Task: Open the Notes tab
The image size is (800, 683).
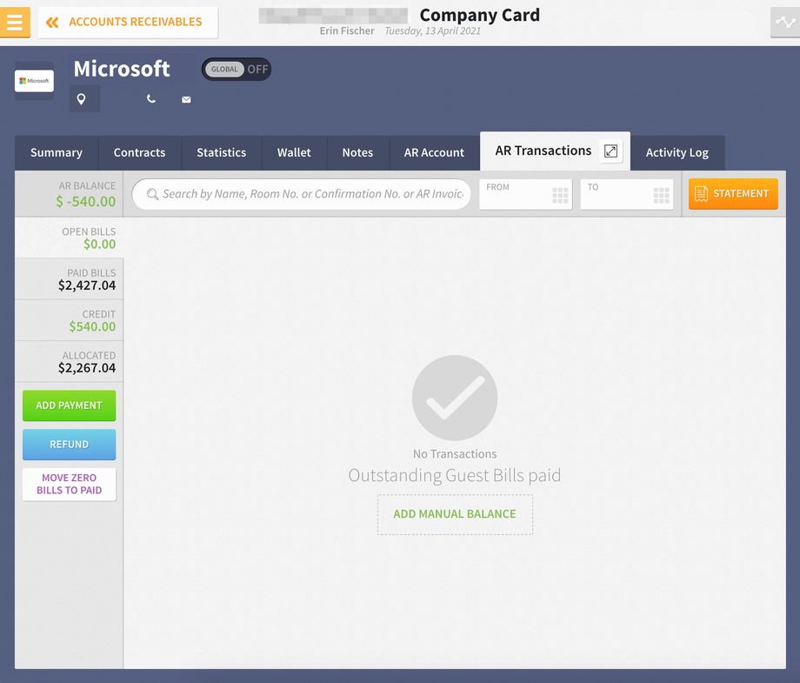Action: tap(357, 152)
